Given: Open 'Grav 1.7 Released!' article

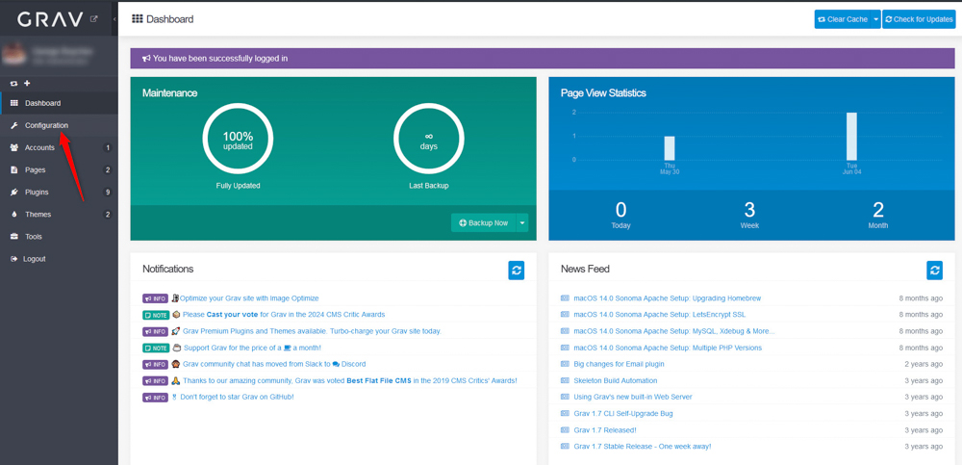Looking at the screenshot, I should pos(605,430).
